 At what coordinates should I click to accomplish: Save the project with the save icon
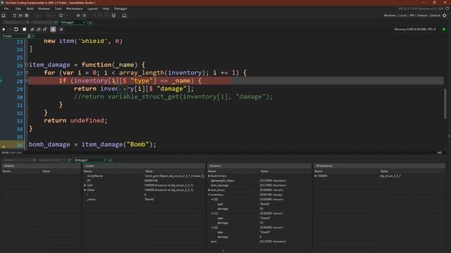pos(27,15)
